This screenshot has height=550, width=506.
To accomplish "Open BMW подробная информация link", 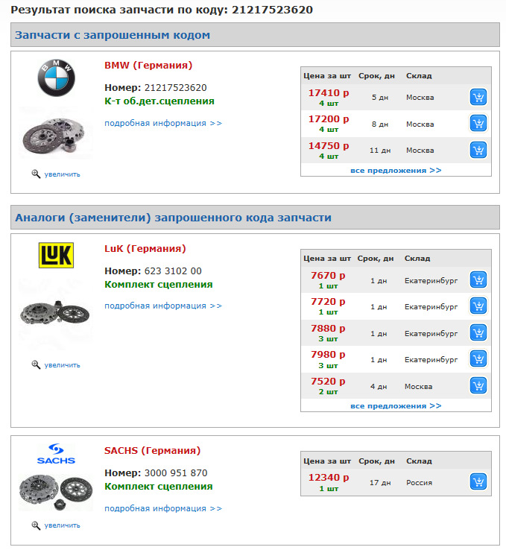I will coord(163,123).
